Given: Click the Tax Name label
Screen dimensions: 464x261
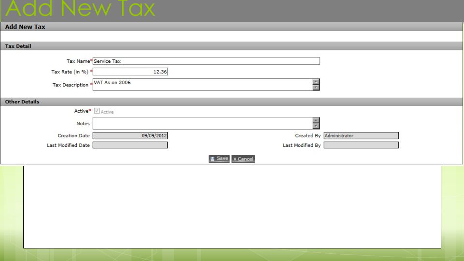Looking at the screenshot, I should (78, 61).
